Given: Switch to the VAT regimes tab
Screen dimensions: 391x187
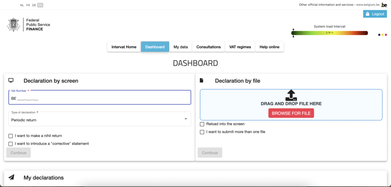Looking at the screenshot, I should click(240, 47).
